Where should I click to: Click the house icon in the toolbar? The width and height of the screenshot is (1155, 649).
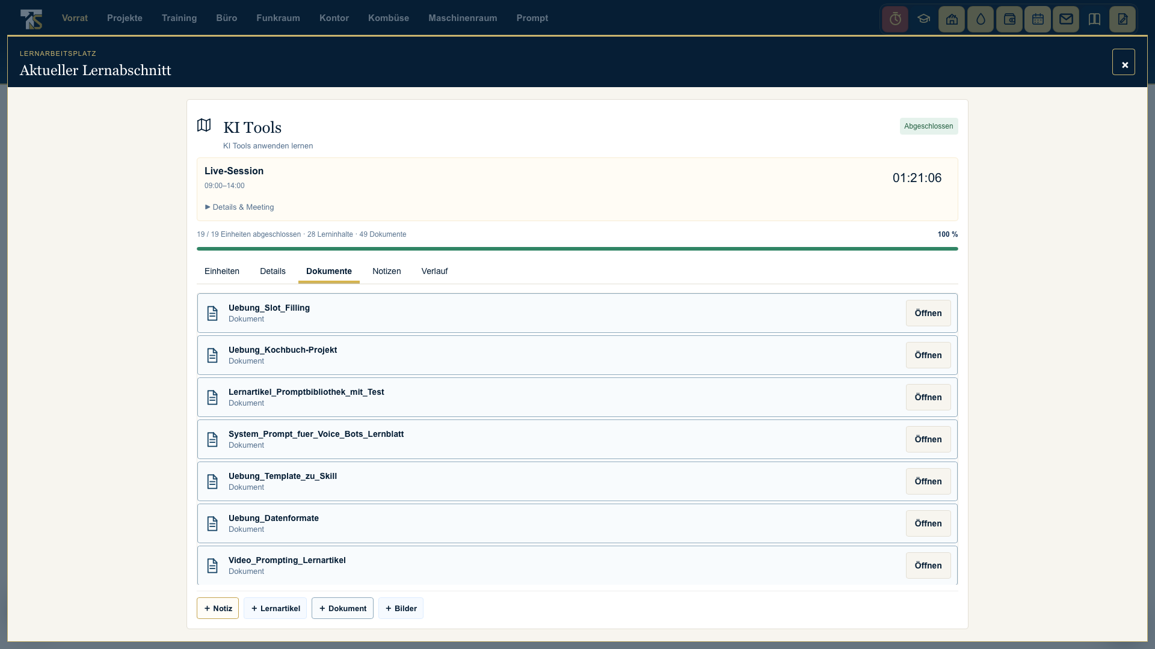click(x=952, y=19)
